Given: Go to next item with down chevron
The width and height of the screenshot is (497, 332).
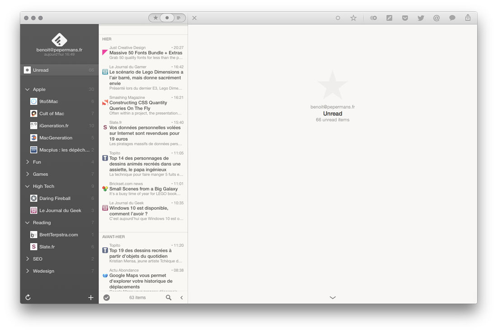Looking at the screenshot, I should point(333,298).
